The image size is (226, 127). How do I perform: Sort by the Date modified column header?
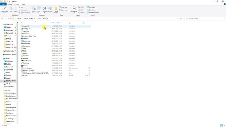[x=59, y=23]
